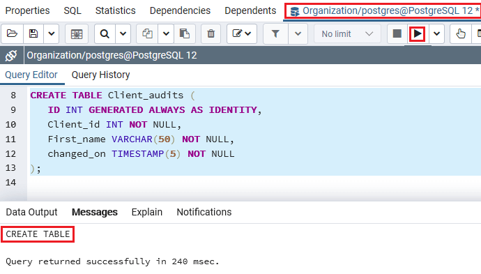Open the Statistics tab
The image size is (481, 274).
coord(115,10)
